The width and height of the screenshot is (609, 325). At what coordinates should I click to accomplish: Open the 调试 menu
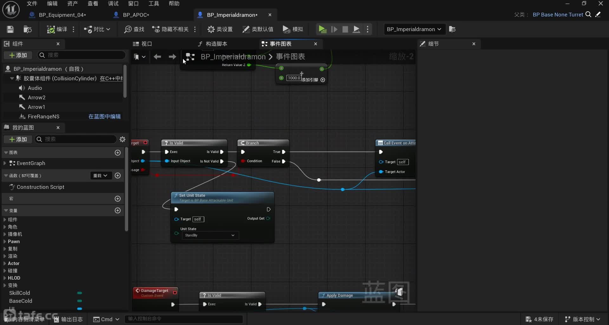pyautogui.click(x=113, y=3)
